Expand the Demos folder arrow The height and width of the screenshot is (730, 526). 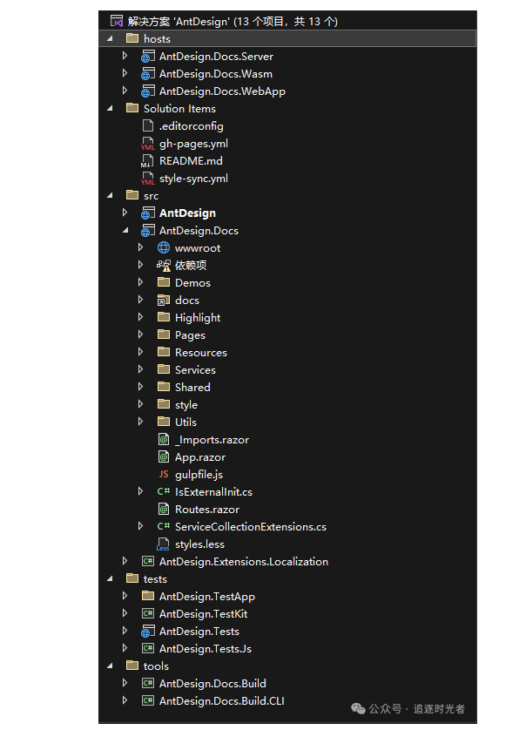tap(141, 283)
